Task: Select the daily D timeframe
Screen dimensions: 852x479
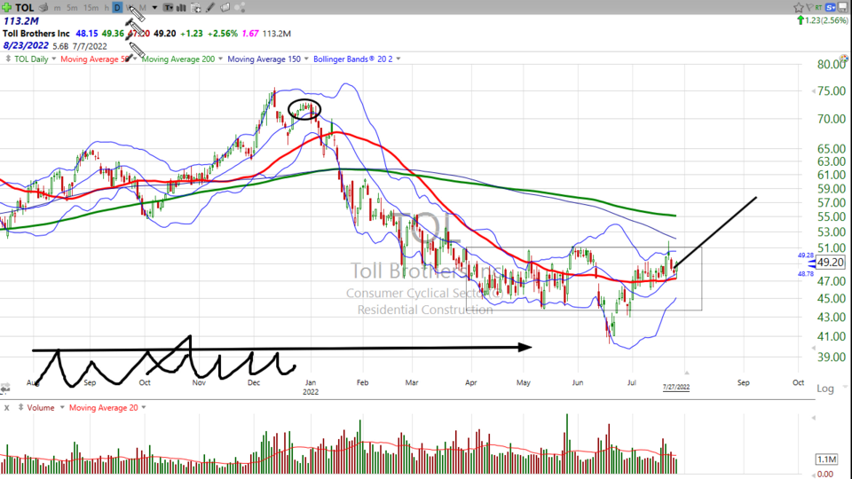Action: (117, 7)
